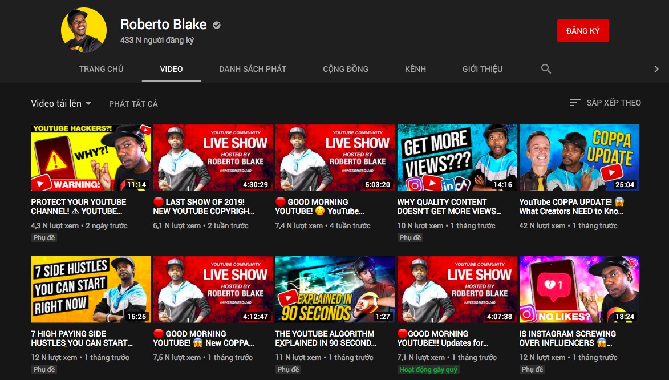Click the red ĐĂNG KÝ subscribe button

[x=583, y=31]
